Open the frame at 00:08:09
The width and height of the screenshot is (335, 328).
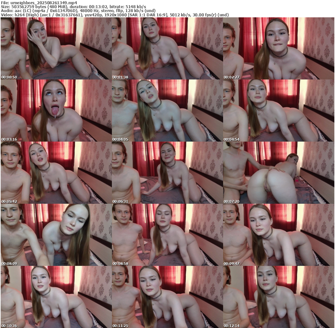[x=56, y=235]
